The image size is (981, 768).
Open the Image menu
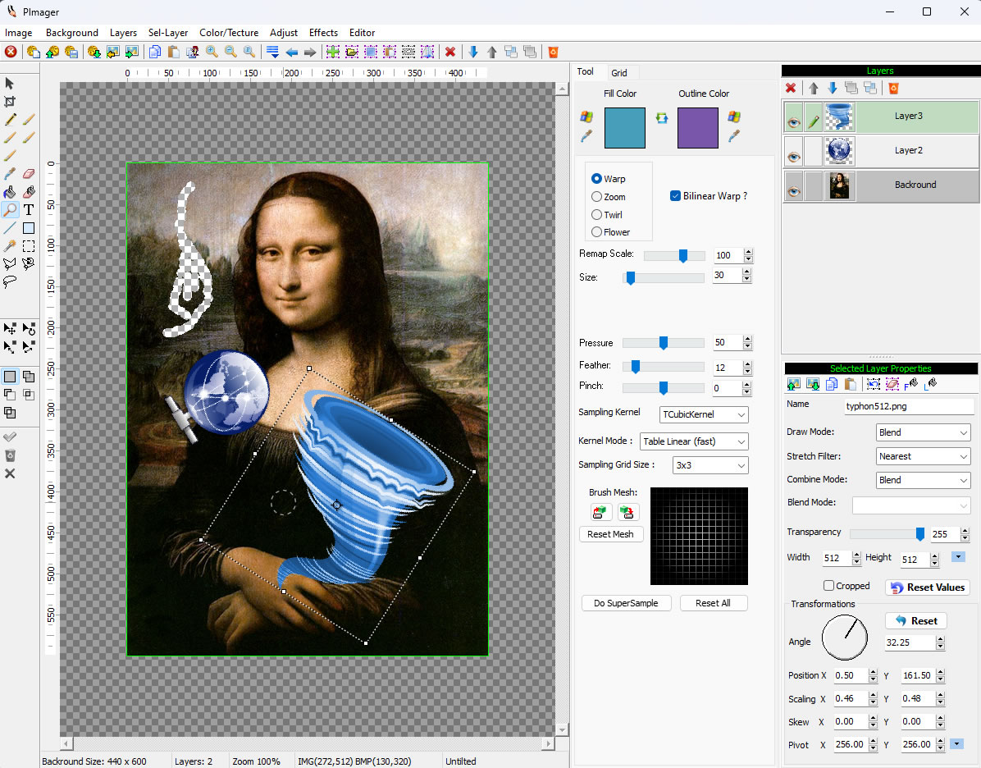click(x=18, y=33)
